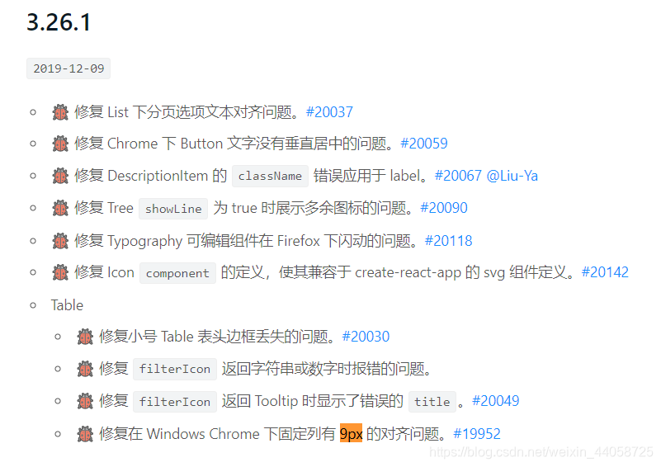This screenshot has height=467, width=661.
Task: Click the bug icon beside Typography Firefox entry
Action: (x=60, y=241)
